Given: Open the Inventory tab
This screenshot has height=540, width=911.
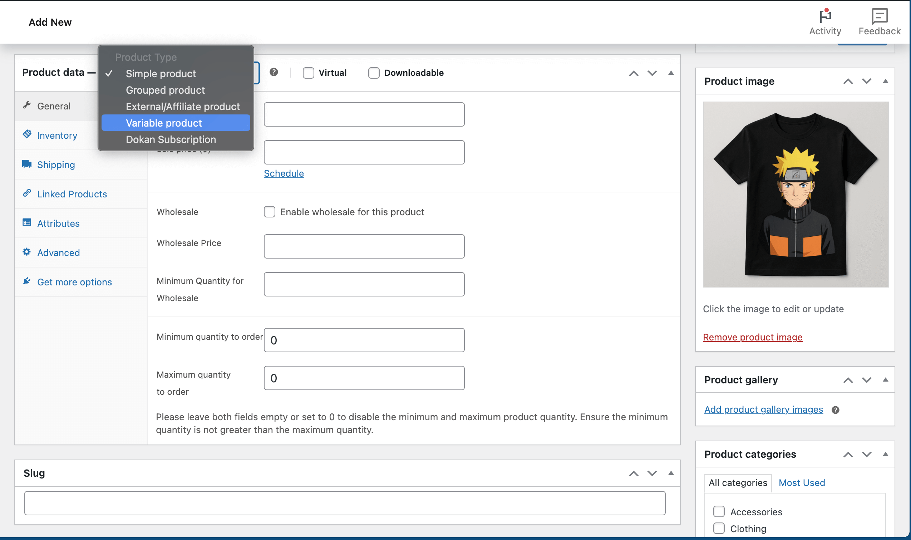Looking at the screenshot, I should pyautogui.click(x=56, y=136).
